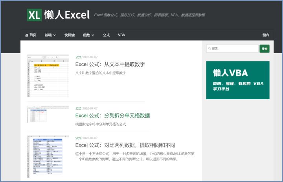Screen dimensions: 283x182
Task: Click the green 搜索 button
Action: pos(265,49)
